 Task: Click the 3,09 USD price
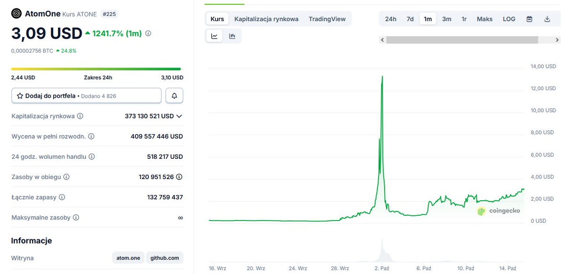(47, 33)
